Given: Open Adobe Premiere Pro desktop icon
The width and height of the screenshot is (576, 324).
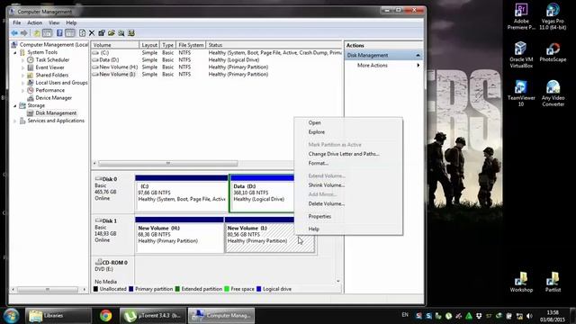Looking at the screenshot, I should click(x=521, y=16).
